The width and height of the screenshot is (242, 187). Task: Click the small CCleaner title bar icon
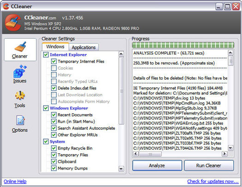pyautogui.click(x=6, y=6)
